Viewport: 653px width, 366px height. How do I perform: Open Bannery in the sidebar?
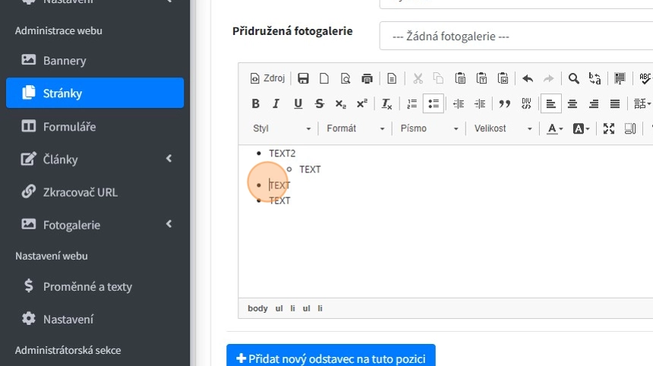coord(65,60)
